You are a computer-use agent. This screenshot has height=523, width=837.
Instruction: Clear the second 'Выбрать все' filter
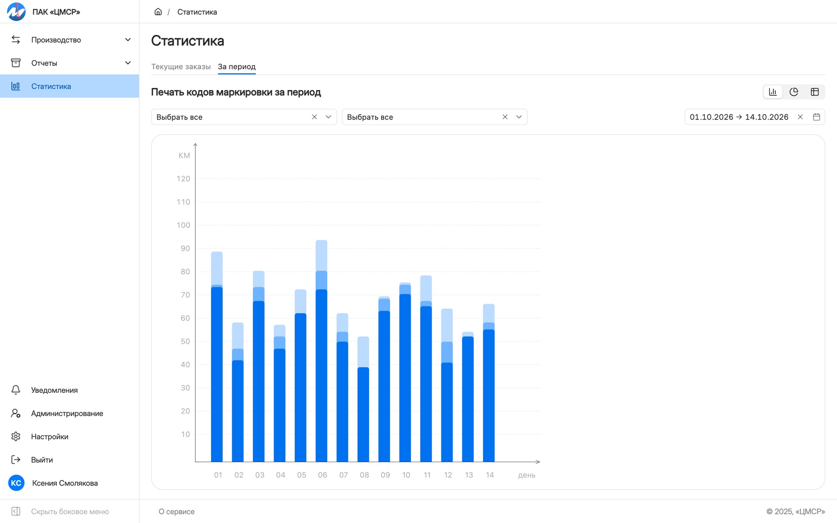tap(505, 117)
